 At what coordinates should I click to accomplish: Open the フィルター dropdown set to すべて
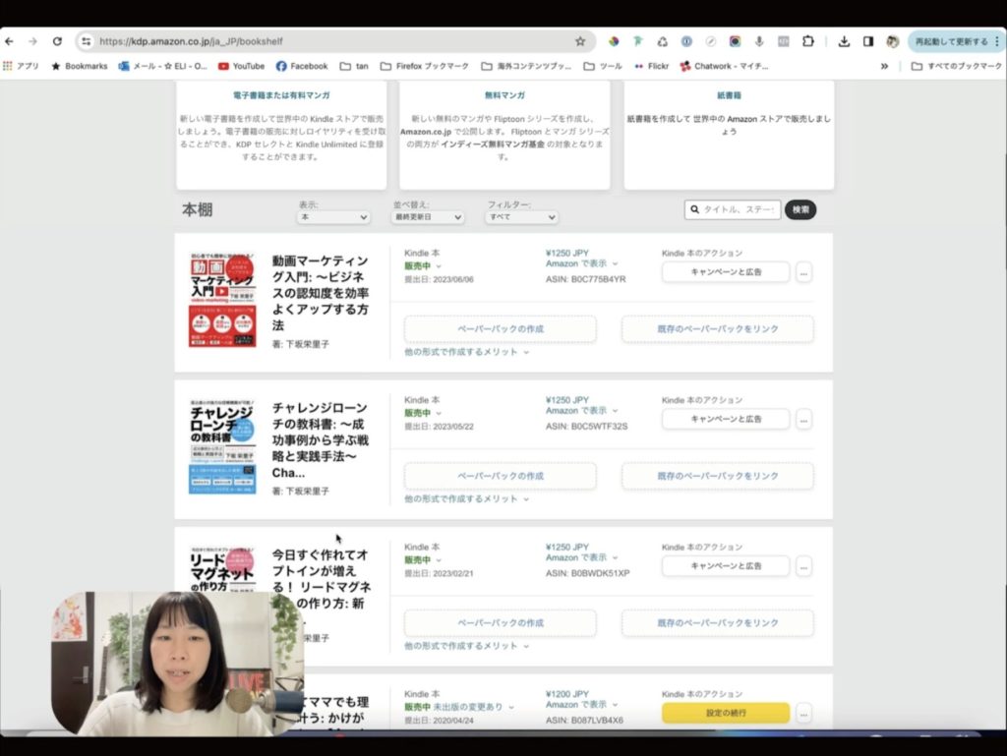pyautogui.click(x=520, y=216)
